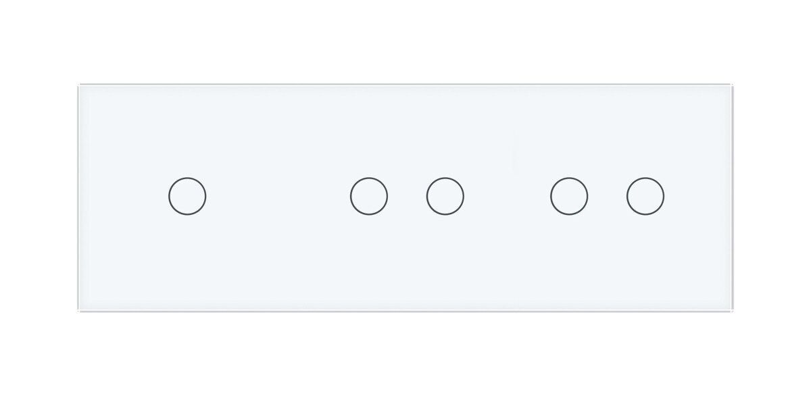Click the white glass area above the middle pair
The height and width of the screenshot is (396, 811).
click(x=407, y=132)
